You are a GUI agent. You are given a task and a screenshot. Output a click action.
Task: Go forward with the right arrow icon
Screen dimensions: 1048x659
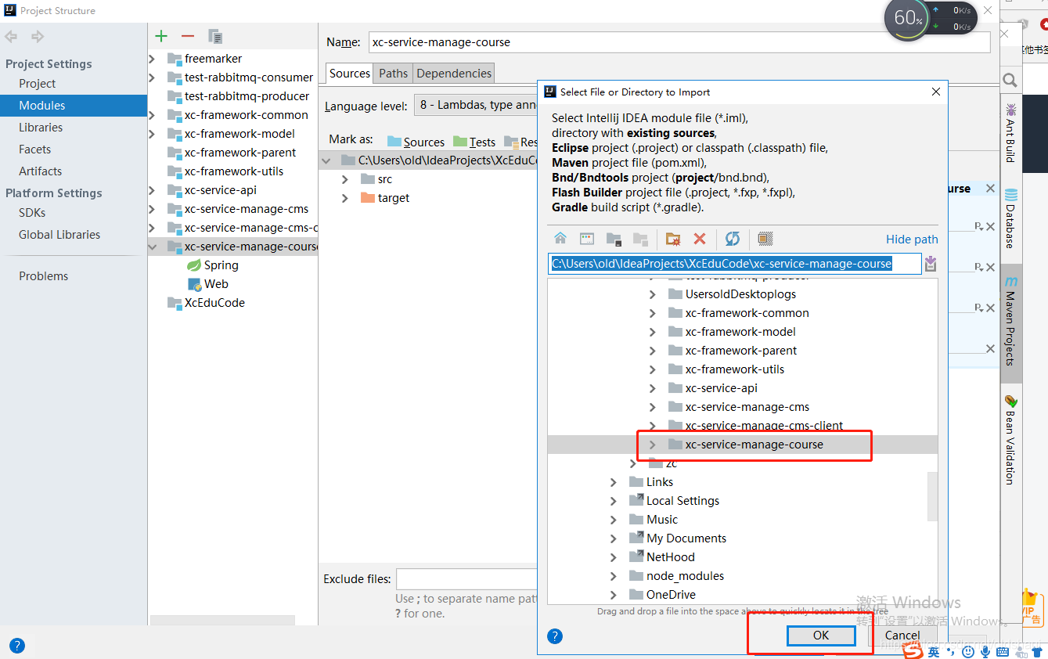(x=37, y=37)
